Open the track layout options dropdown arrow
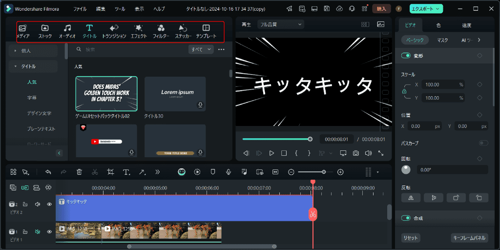Image resolution: width=500 pixels, height=250 pixels. (378, 172)
